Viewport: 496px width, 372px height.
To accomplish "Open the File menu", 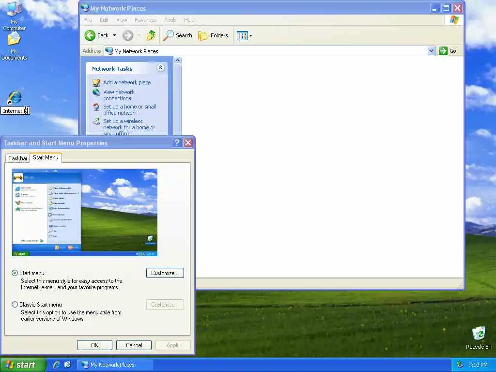I will tap(88, 20).
